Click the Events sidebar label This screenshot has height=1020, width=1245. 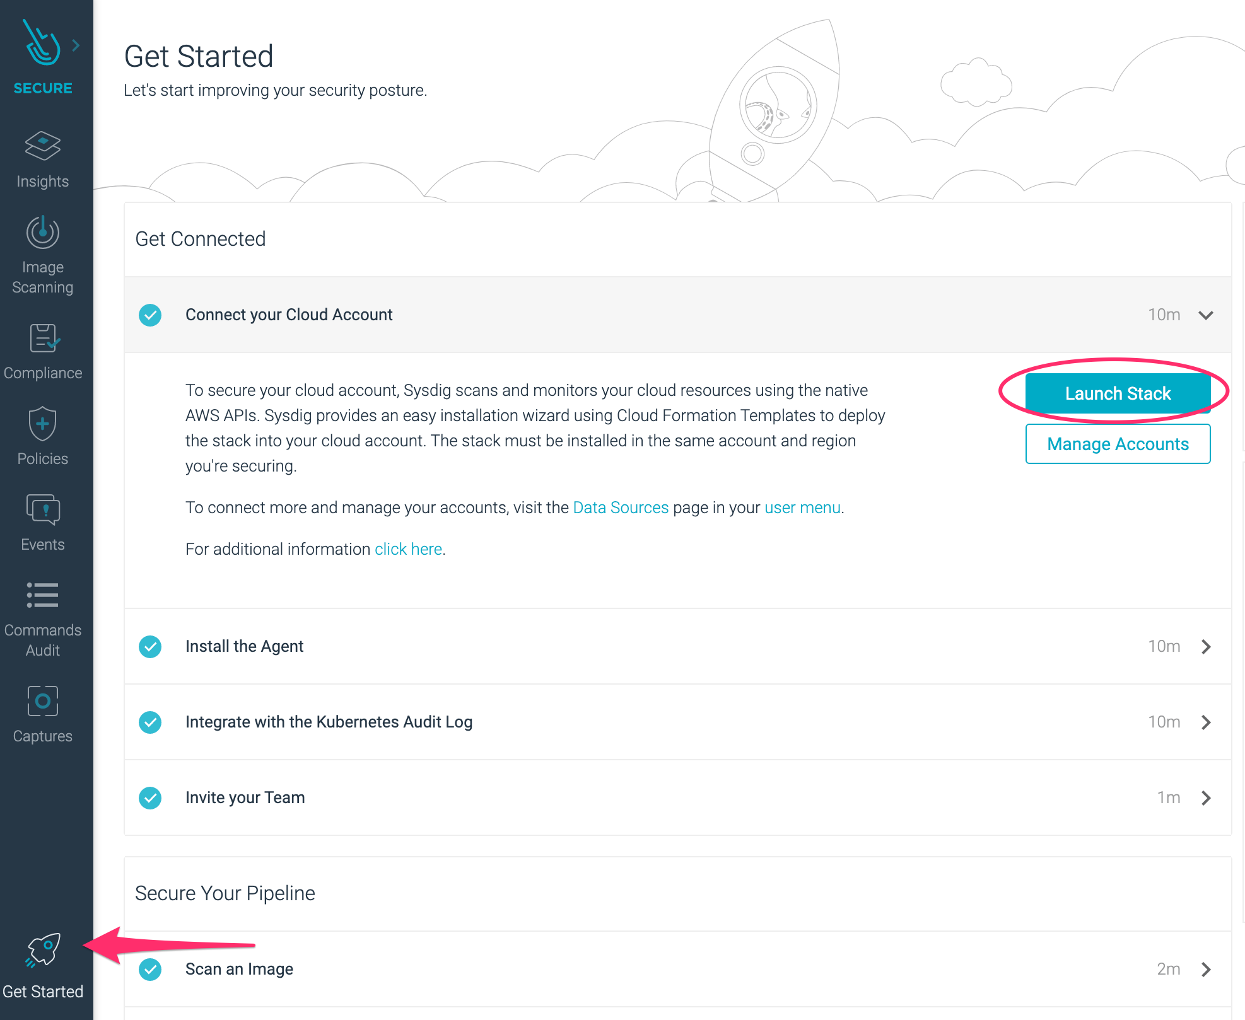[x=43, y=545]
